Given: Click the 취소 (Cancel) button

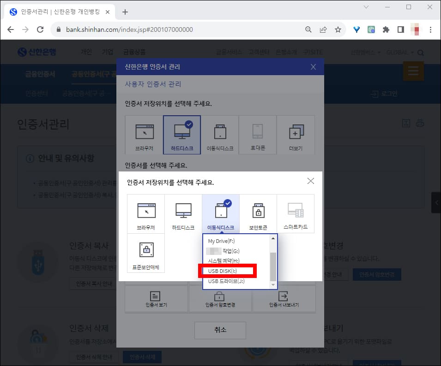Looking at the screenshot, I should (220, 331).
